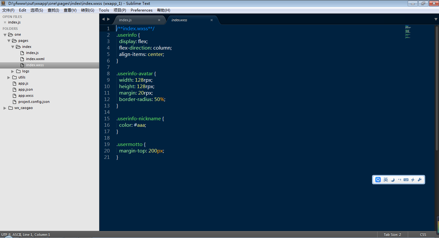Collapse the 'index' folder

coord(13,47)
